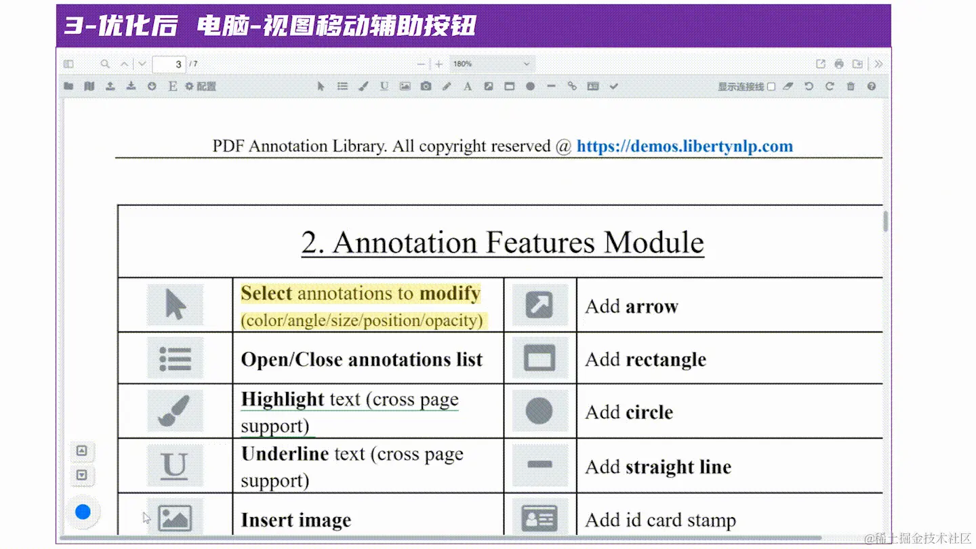This screenshot has width=976, height=549.
Task: Click the save-to-folder download icon
Action: (x=857, y=64)
